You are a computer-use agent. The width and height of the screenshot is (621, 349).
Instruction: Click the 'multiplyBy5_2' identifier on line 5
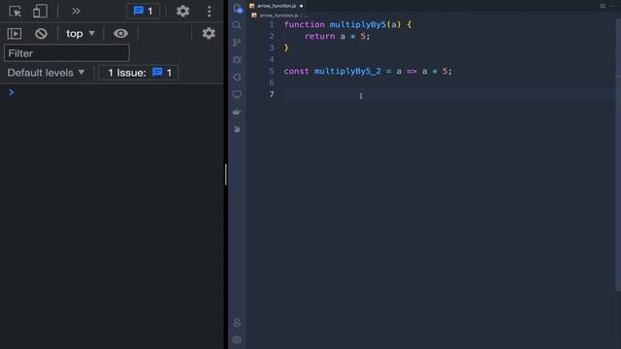pos(347,71)
